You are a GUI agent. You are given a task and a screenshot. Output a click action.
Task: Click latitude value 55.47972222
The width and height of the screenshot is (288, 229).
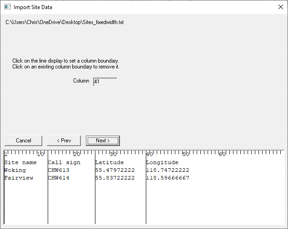coord(114,170)
